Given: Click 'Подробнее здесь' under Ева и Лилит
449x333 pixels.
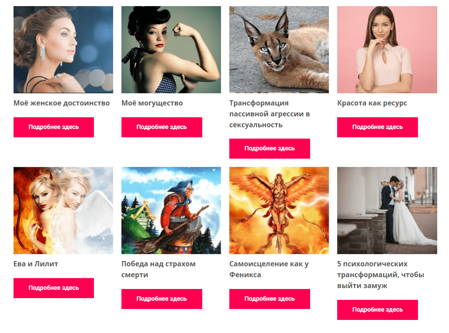Looking at the screenshot, I should (x=54, y=288).
